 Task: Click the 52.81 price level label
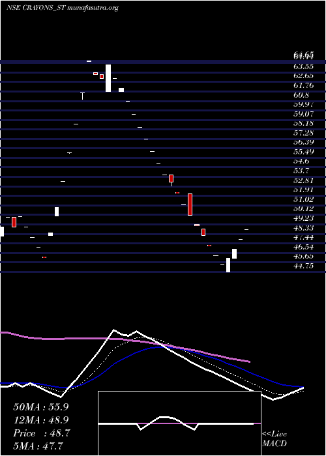coord(304,180)
